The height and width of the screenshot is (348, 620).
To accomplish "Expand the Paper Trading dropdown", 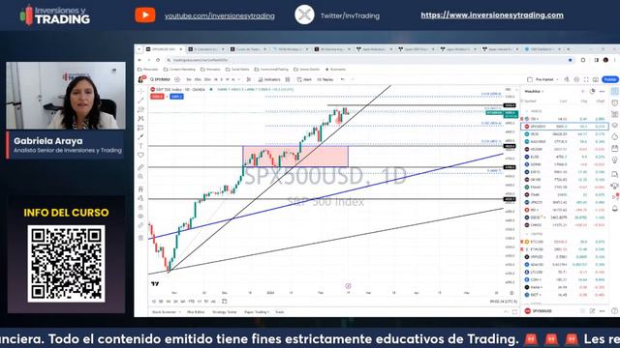I will pos(256,311).
